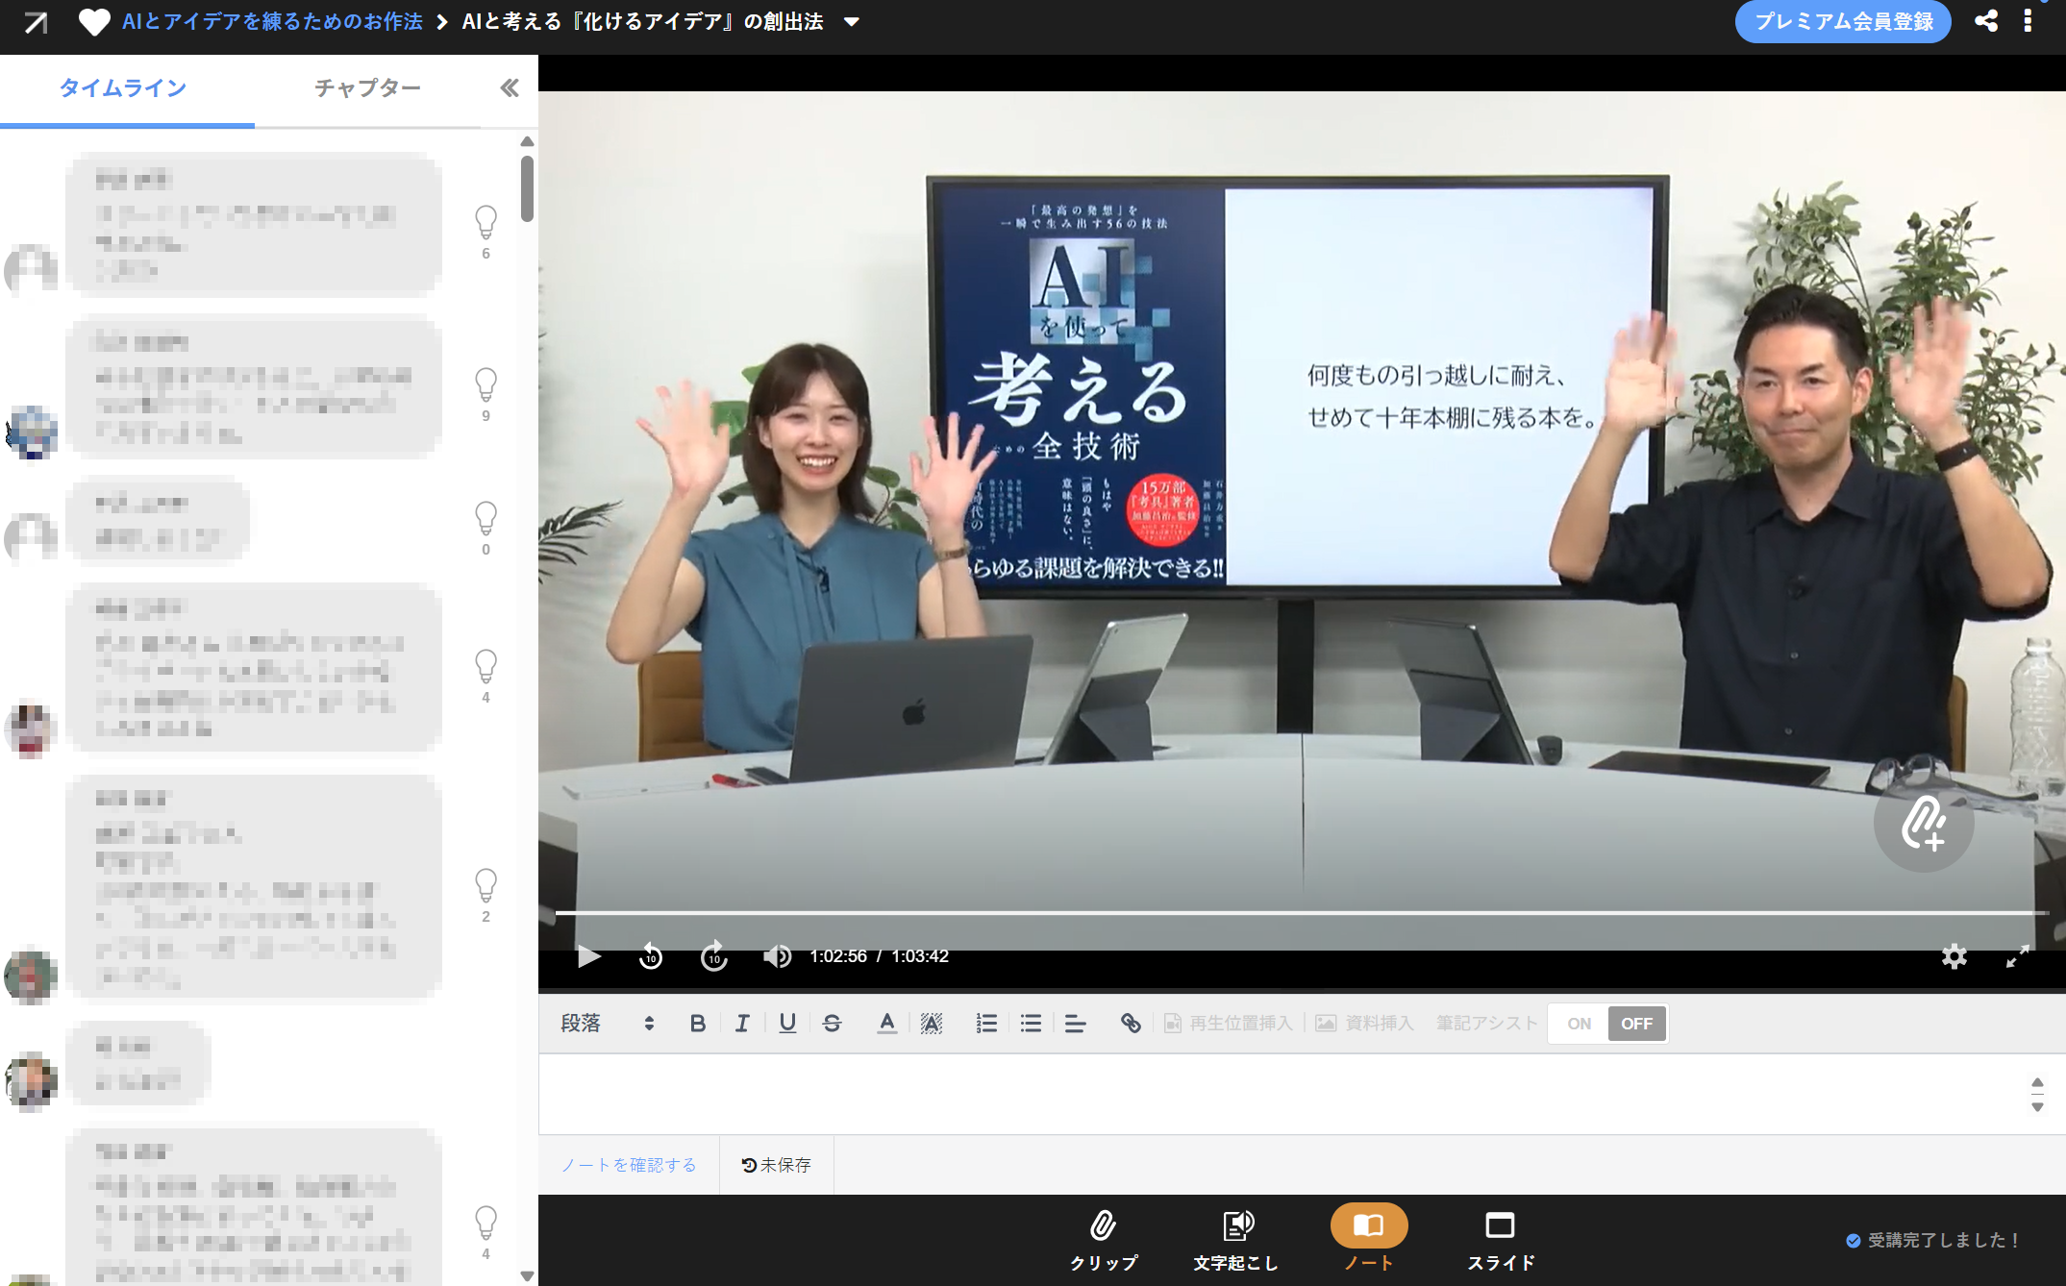Rewind video 10 seconds

(x=651, y=956)
